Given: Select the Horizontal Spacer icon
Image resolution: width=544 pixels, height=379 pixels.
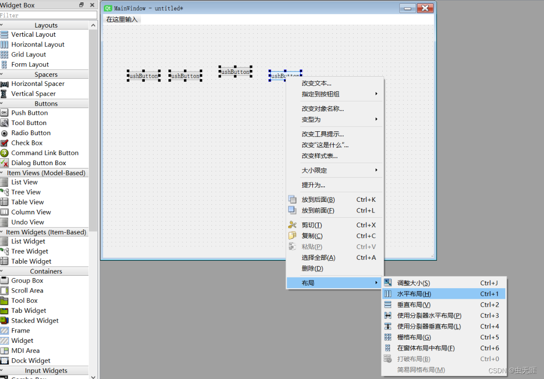Looking at the screenshot, I should click(5, 84).
